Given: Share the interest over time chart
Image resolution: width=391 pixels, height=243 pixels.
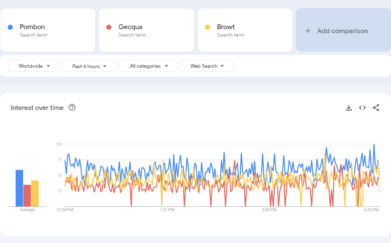Looking at the screenshot, I should pyautogui.click(x=376, y=108).
